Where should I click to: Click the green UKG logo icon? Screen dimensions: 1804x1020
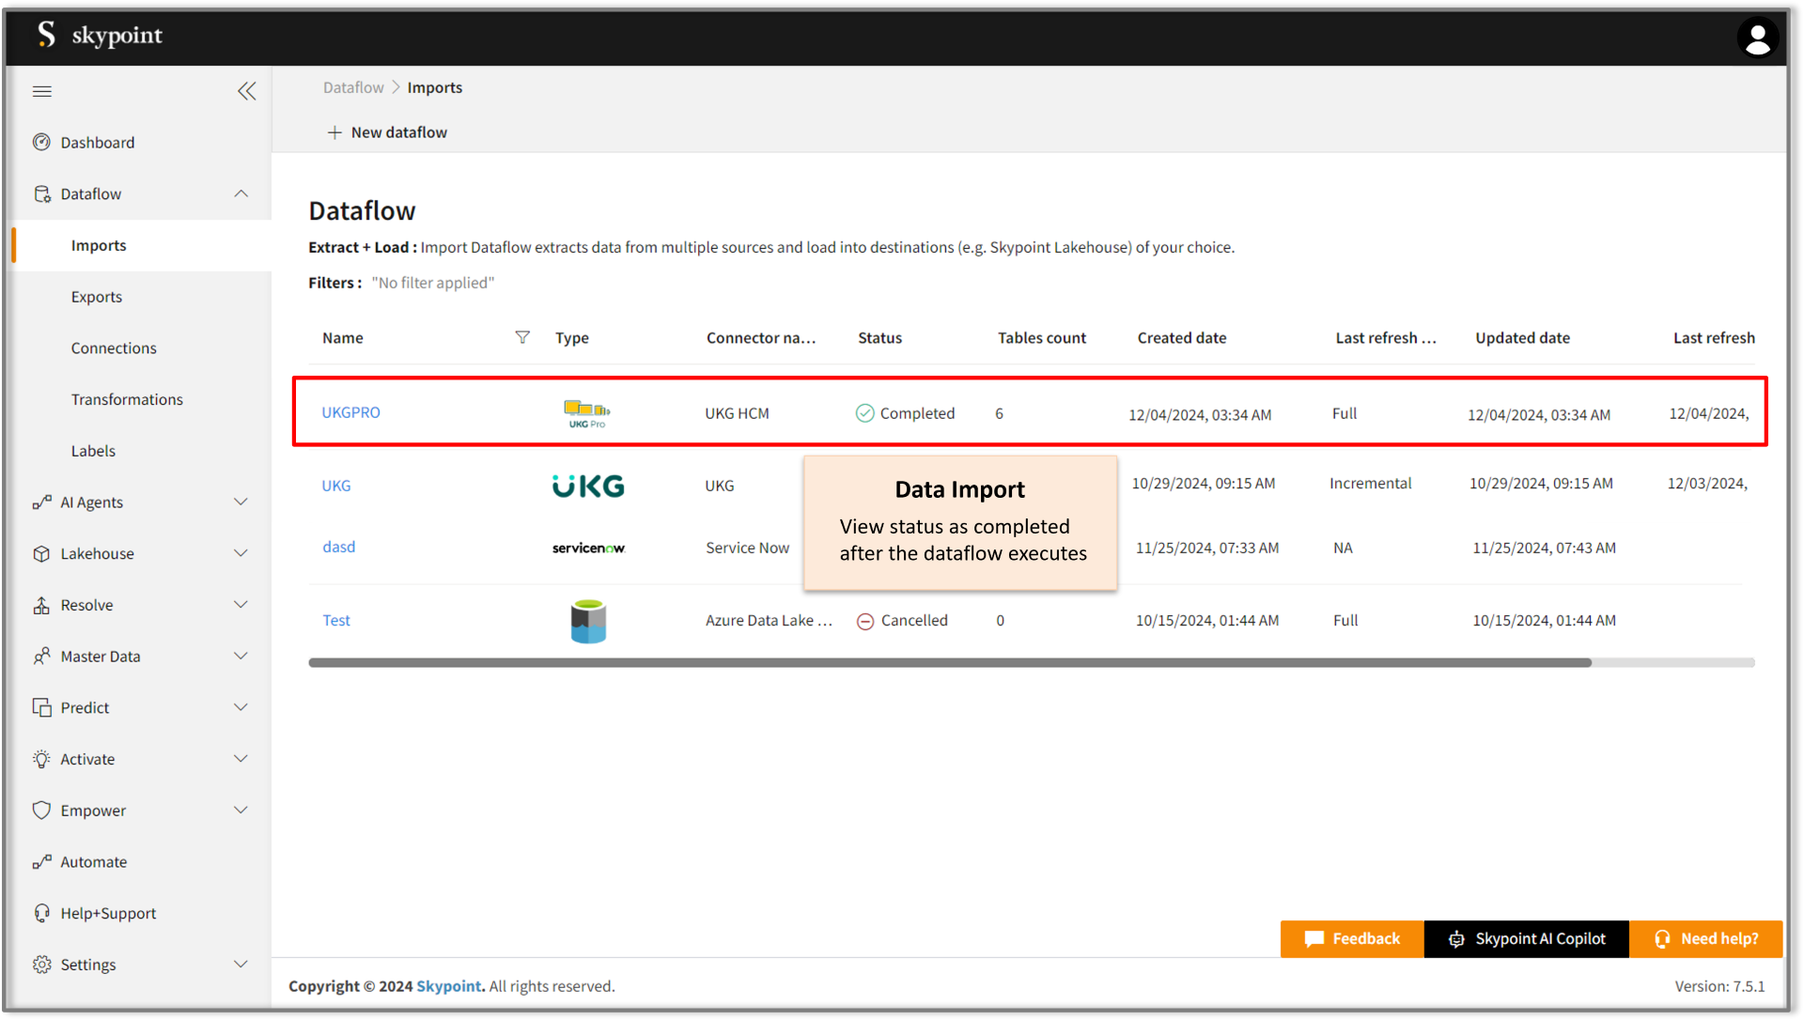[588, 486]
